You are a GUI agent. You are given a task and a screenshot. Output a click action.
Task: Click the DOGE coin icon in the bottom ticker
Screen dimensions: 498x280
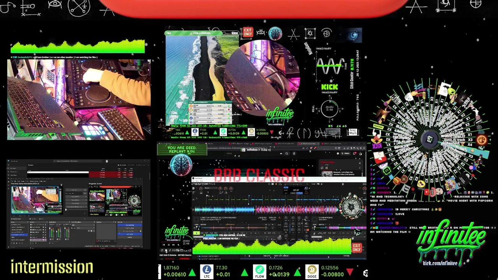pos(312,271)
